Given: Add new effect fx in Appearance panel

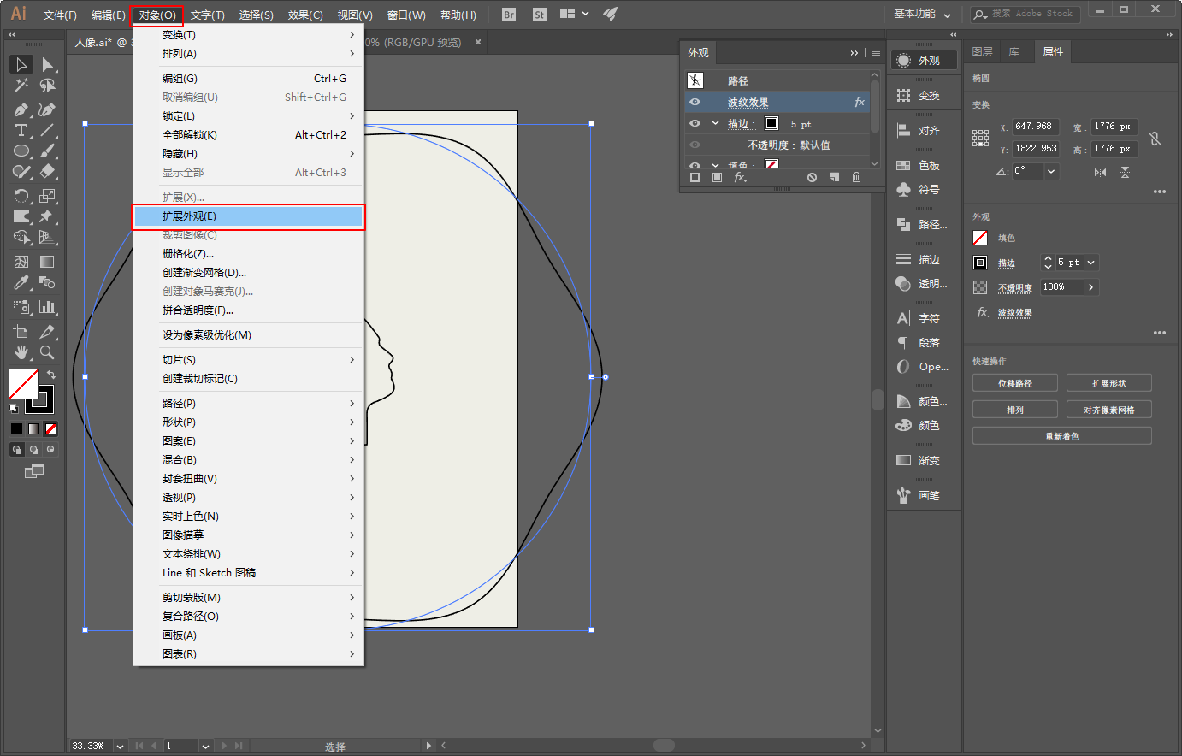Looking at the screenshot, I should [740, 177].
